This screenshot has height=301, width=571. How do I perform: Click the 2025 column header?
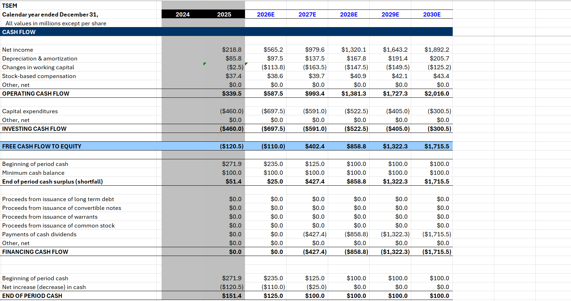pos(224,14)
